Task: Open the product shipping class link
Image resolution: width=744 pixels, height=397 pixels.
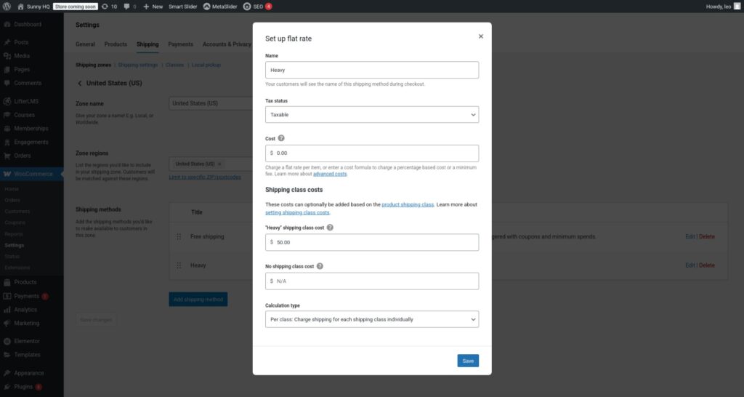Action: coord(407,205)
